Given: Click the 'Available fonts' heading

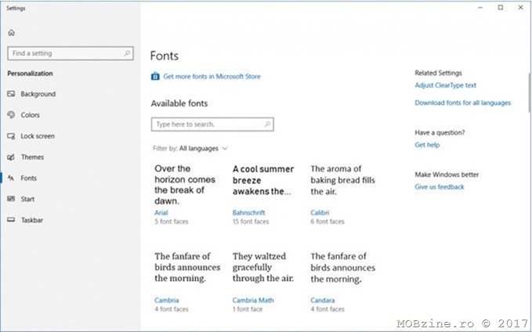Looking at the screenshot, I should (179, 103).
